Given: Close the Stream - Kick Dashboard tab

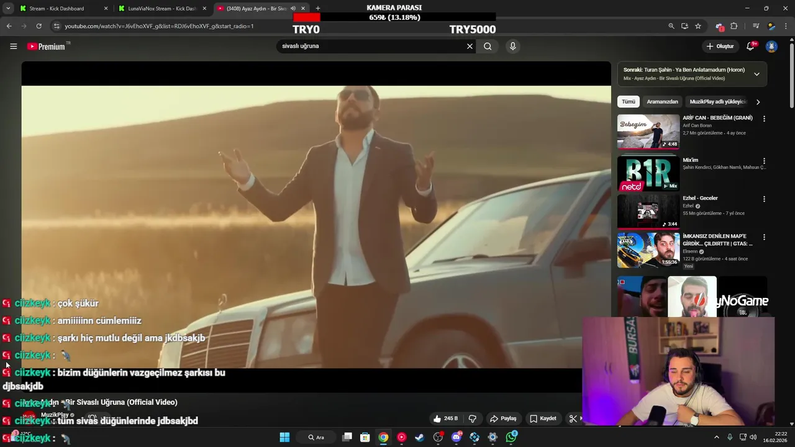Looking at the screenshot, I should coord(106,9).
